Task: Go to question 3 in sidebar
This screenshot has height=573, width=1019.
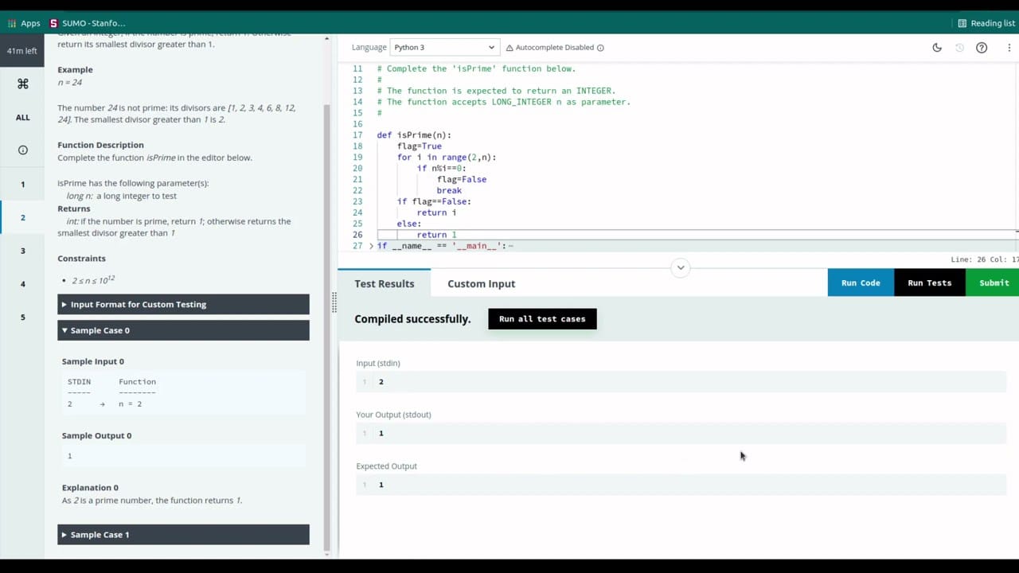Action: tap(22, 251)
